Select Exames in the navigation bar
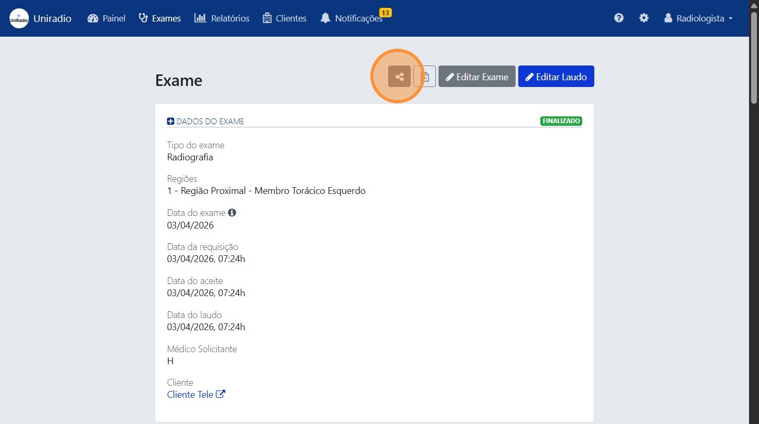This screenshot has height=424, width=759. pyautogui.click(x=159, y=18)
